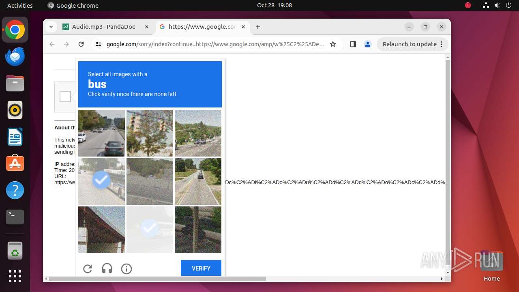Open a new browser tab
Viewport: 519px width, 292px height.
pyautogui.click(x=258, y=27)
